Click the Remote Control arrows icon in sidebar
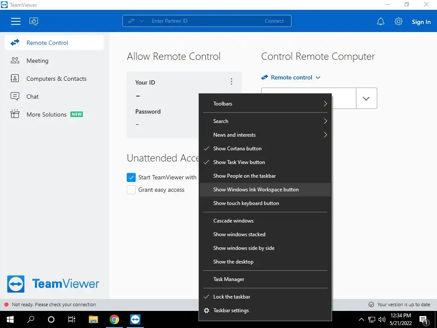This screenshot has height=328, width=437. 15,42
